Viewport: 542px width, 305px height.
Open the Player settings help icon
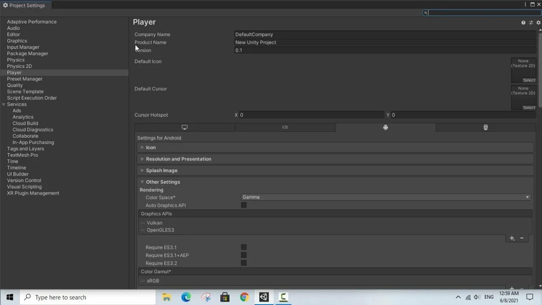[523, 22]
